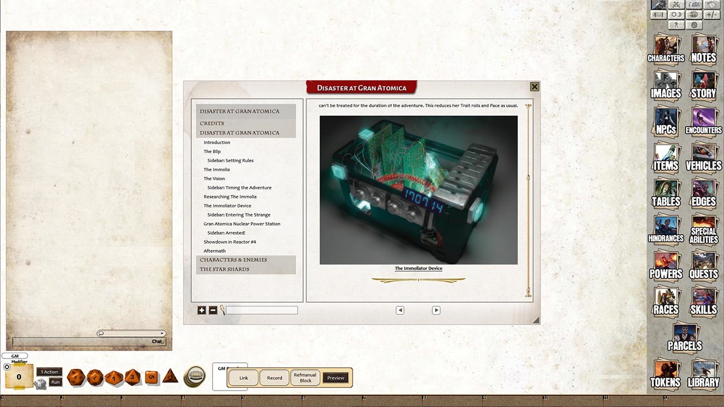Open The Immoliator Device link
The width and height of the screenshot is (724, 407).
point(418,268)
